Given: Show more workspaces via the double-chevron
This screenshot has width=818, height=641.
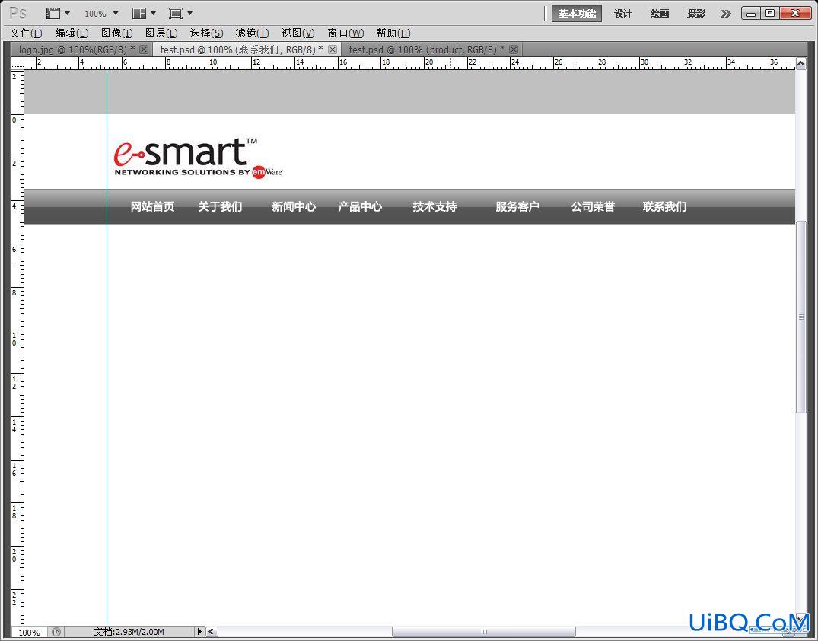Looking at the screenshot, I should 726,14.
